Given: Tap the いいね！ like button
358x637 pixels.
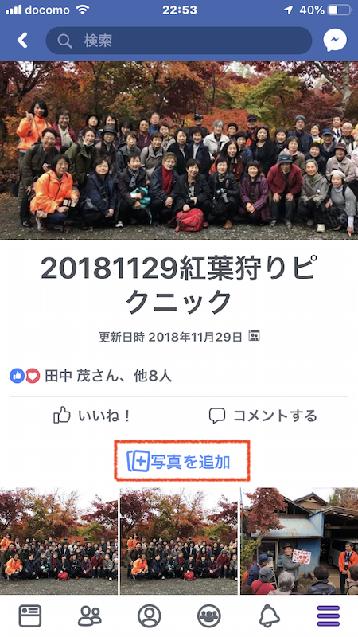Looking at the screenshot, I should [92, 416].
